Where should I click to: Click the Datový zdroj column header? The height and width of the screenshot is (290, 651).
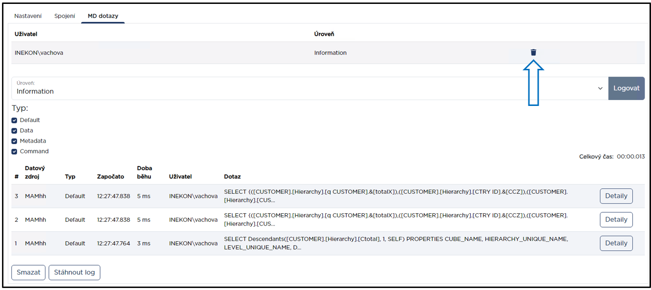tap(35, 172)
